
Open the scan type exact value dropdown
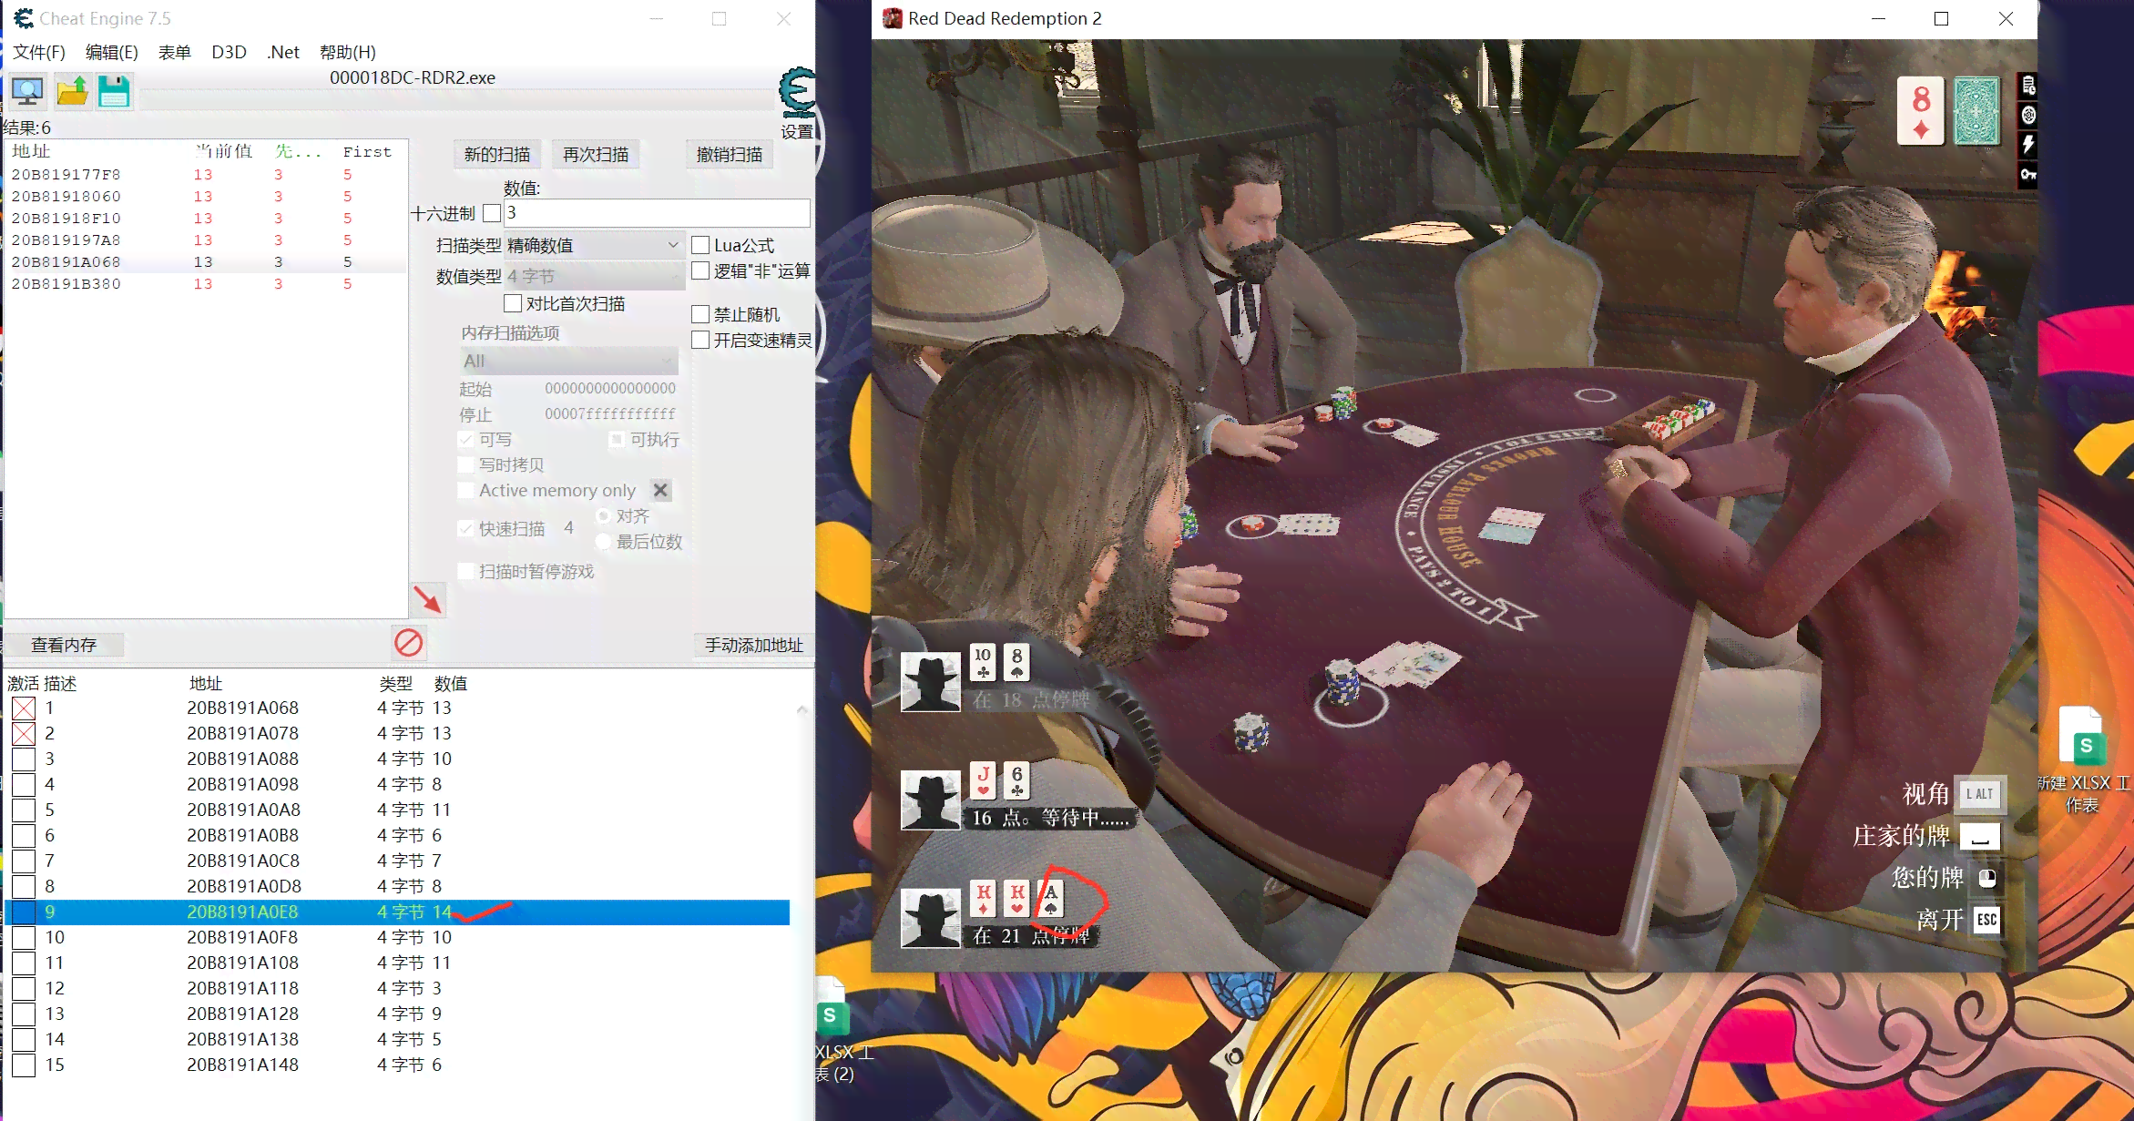(594, 245)
